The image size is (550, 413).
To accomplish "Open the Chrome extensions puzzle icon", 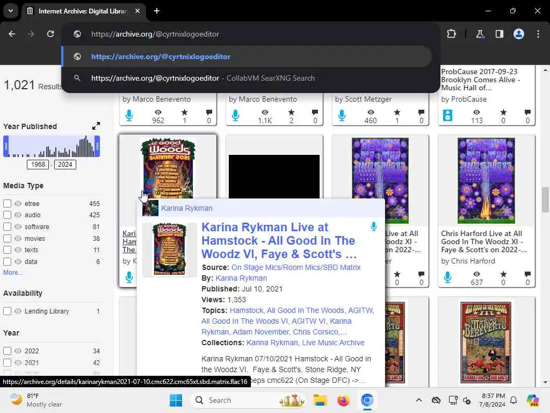I will [451, 34].
